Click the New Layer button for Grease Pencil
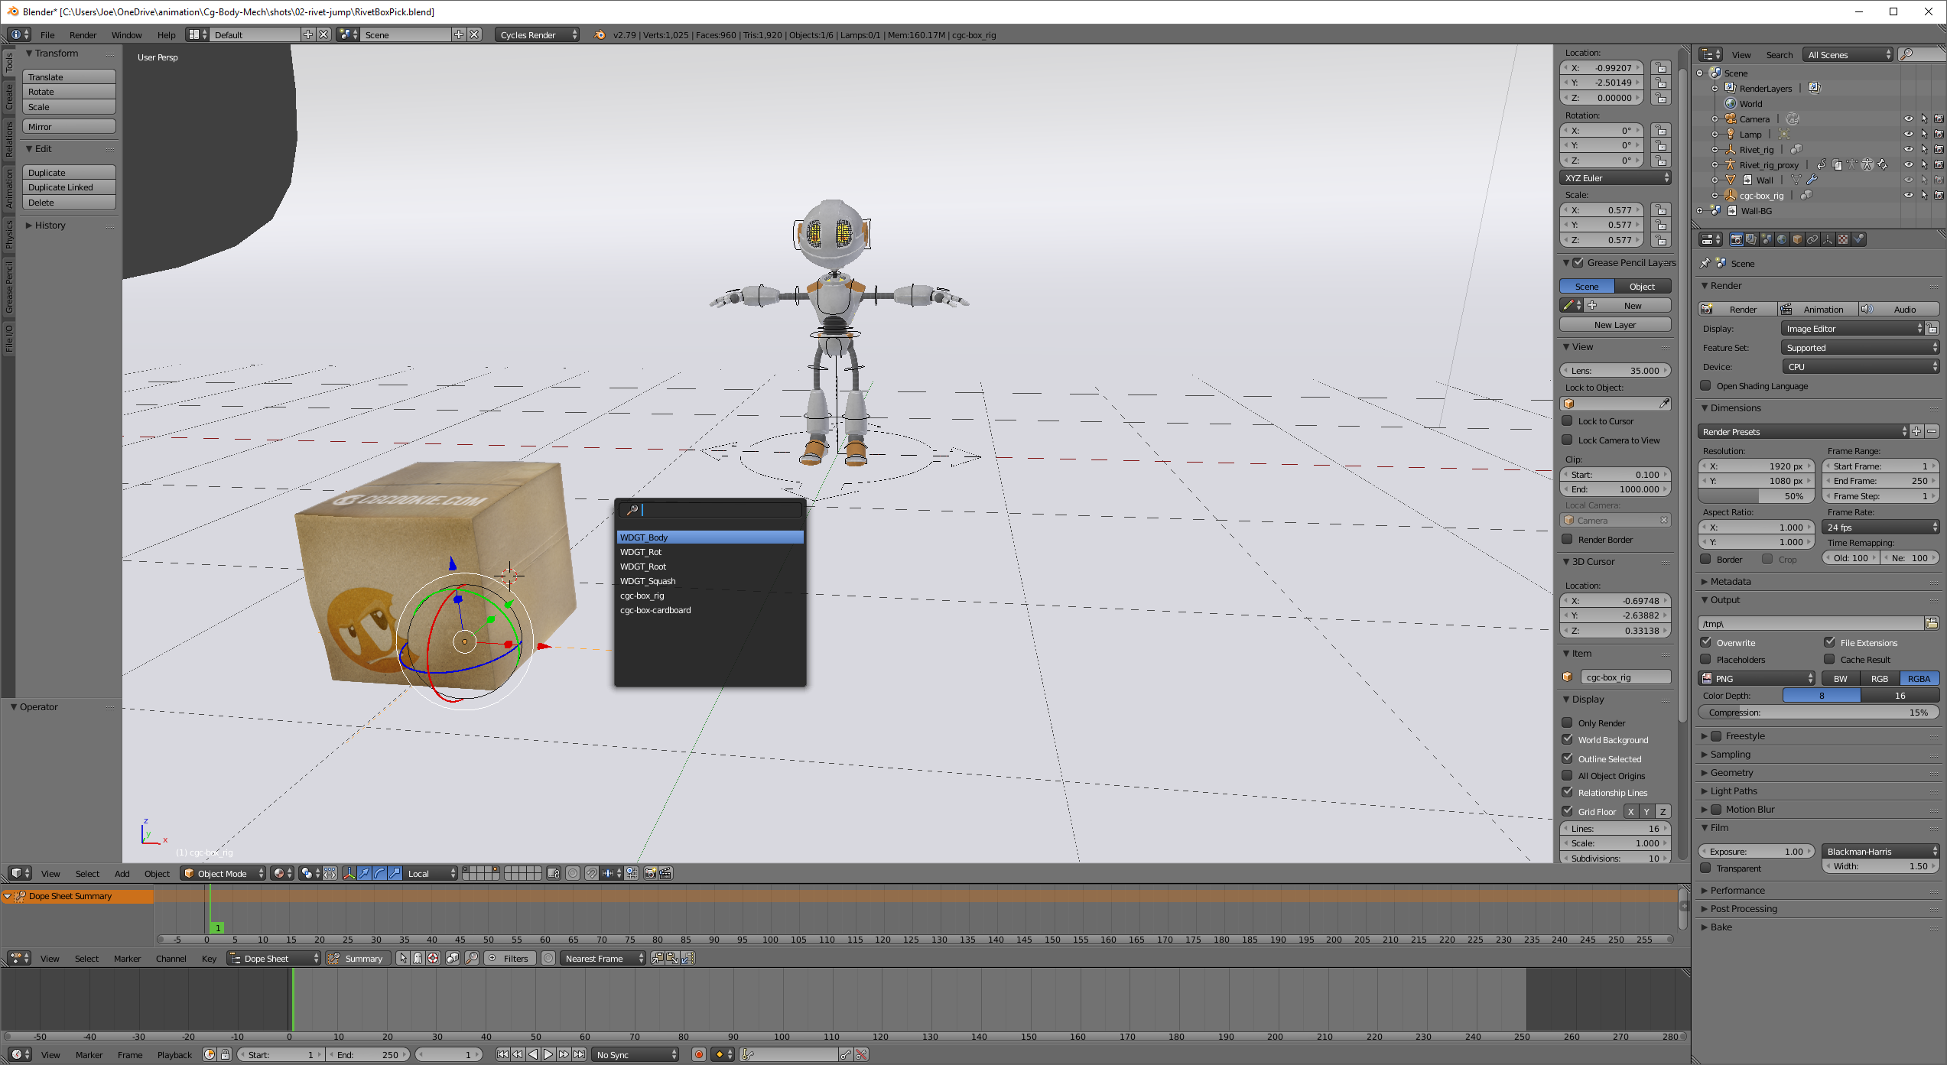Screen dimensions: 1947x1065 [x=1615, y=324]
